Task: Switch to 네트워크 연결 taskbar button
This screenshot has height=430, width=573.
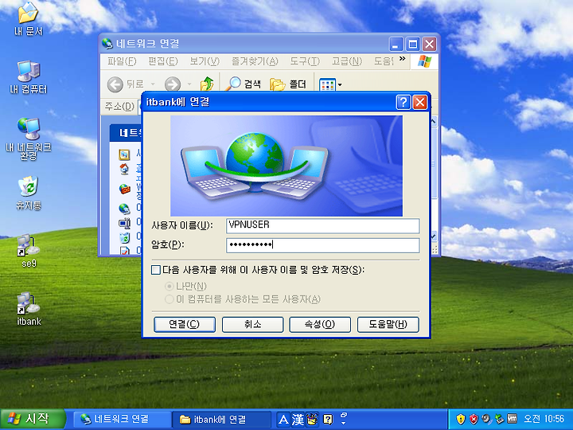Action: pyautogui.click(x=123, y=419)
